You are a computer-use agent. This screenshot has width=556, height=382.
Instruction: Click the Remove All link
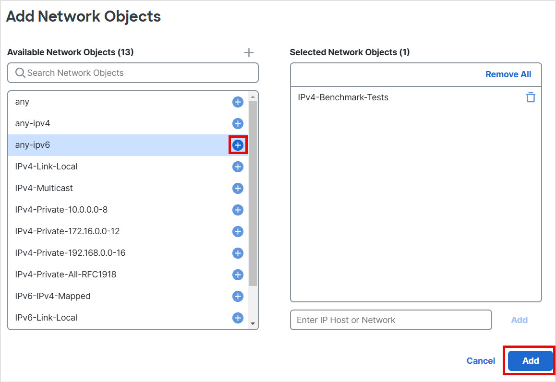[x=508, y=74]
